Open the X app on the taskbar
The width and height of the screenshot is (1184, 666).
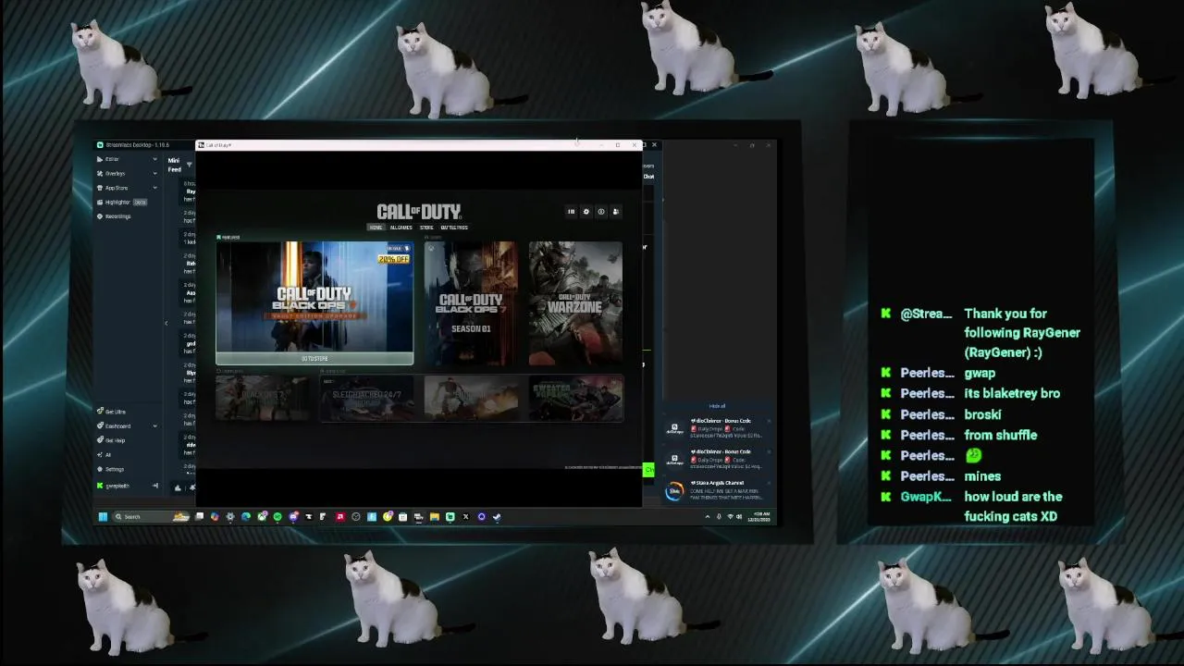[465, 517]
